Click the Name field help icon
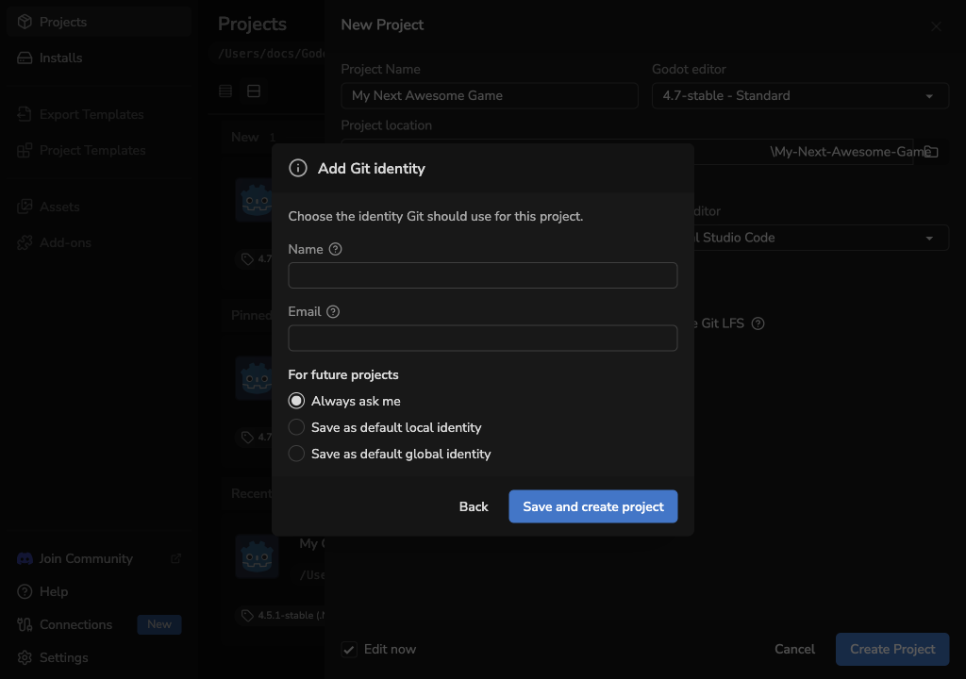966x679 pixels. [335, 249]
